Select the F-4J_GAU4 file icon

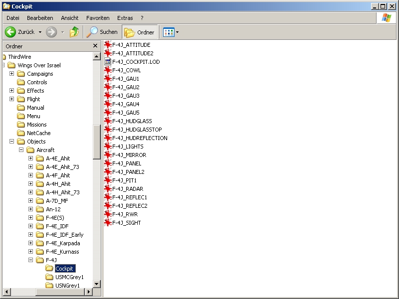coord(108,104)
